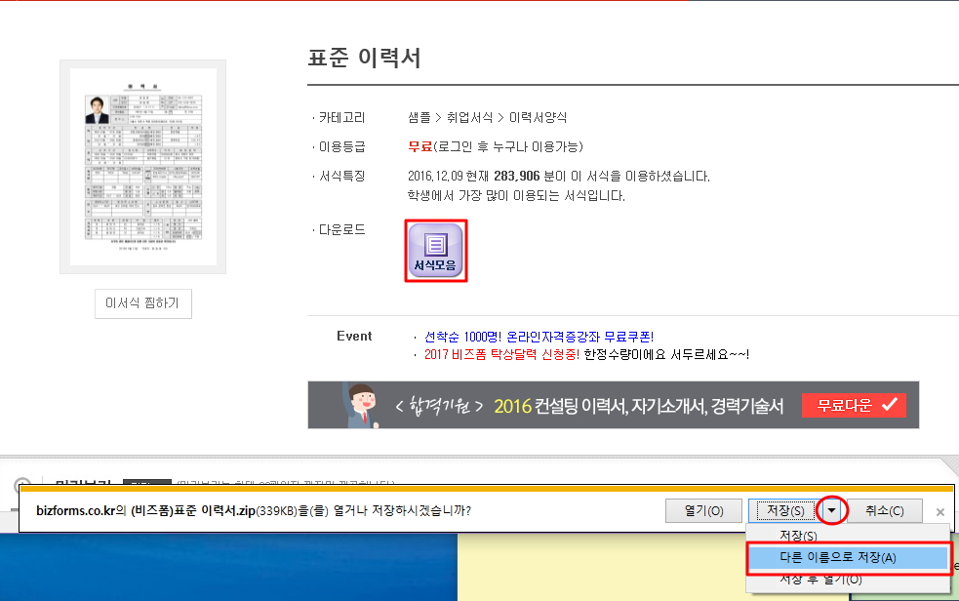
Task: Expand the arrow next to 저장(S) button
Action: pos(831,510)
